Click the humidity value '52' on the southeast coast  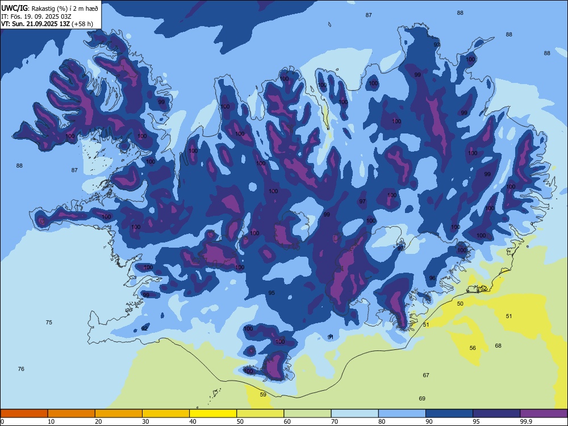[483, 289]
